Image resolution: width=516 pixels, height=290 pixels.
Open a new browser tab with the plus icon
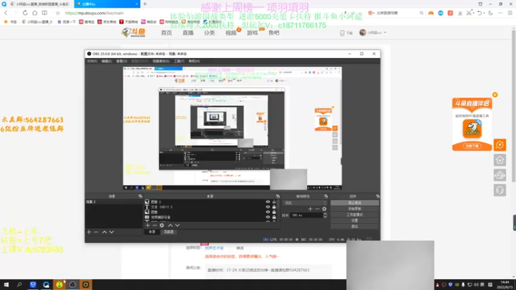[x=144, y=4]
